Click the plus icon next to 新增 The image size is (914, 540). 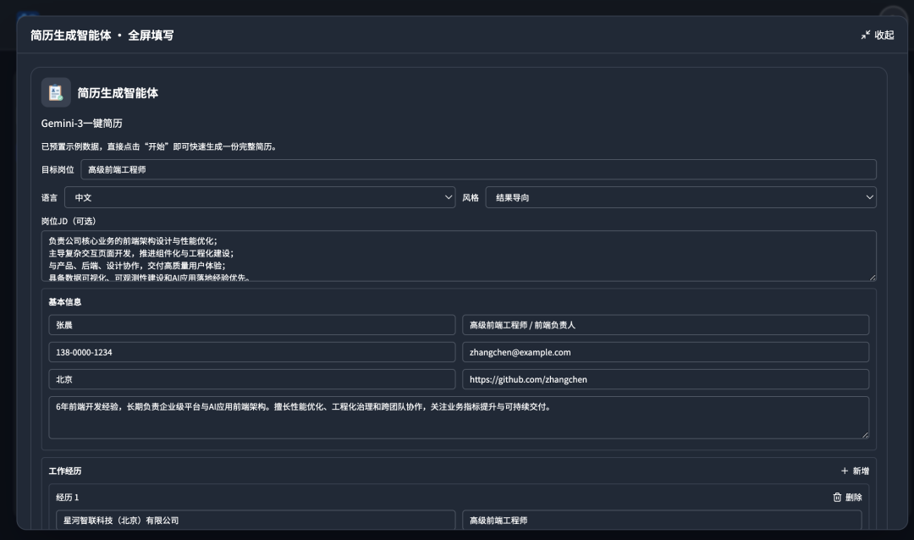click(845, 471)
